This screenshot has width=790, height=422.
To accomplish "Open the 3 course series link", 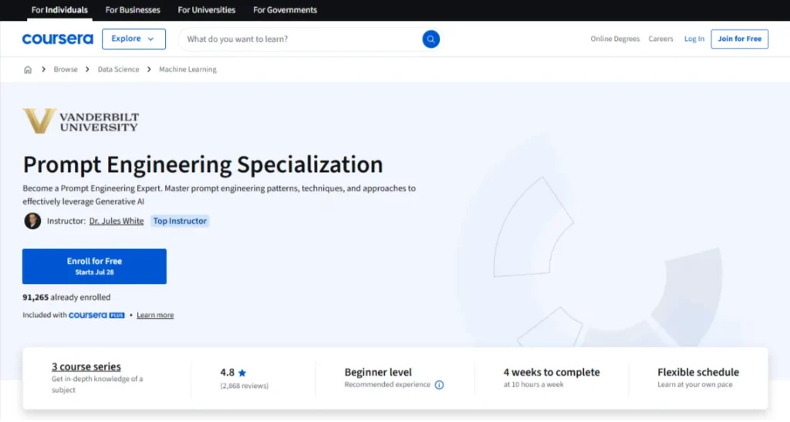I will pyautogui.click(x=86, y=366).
